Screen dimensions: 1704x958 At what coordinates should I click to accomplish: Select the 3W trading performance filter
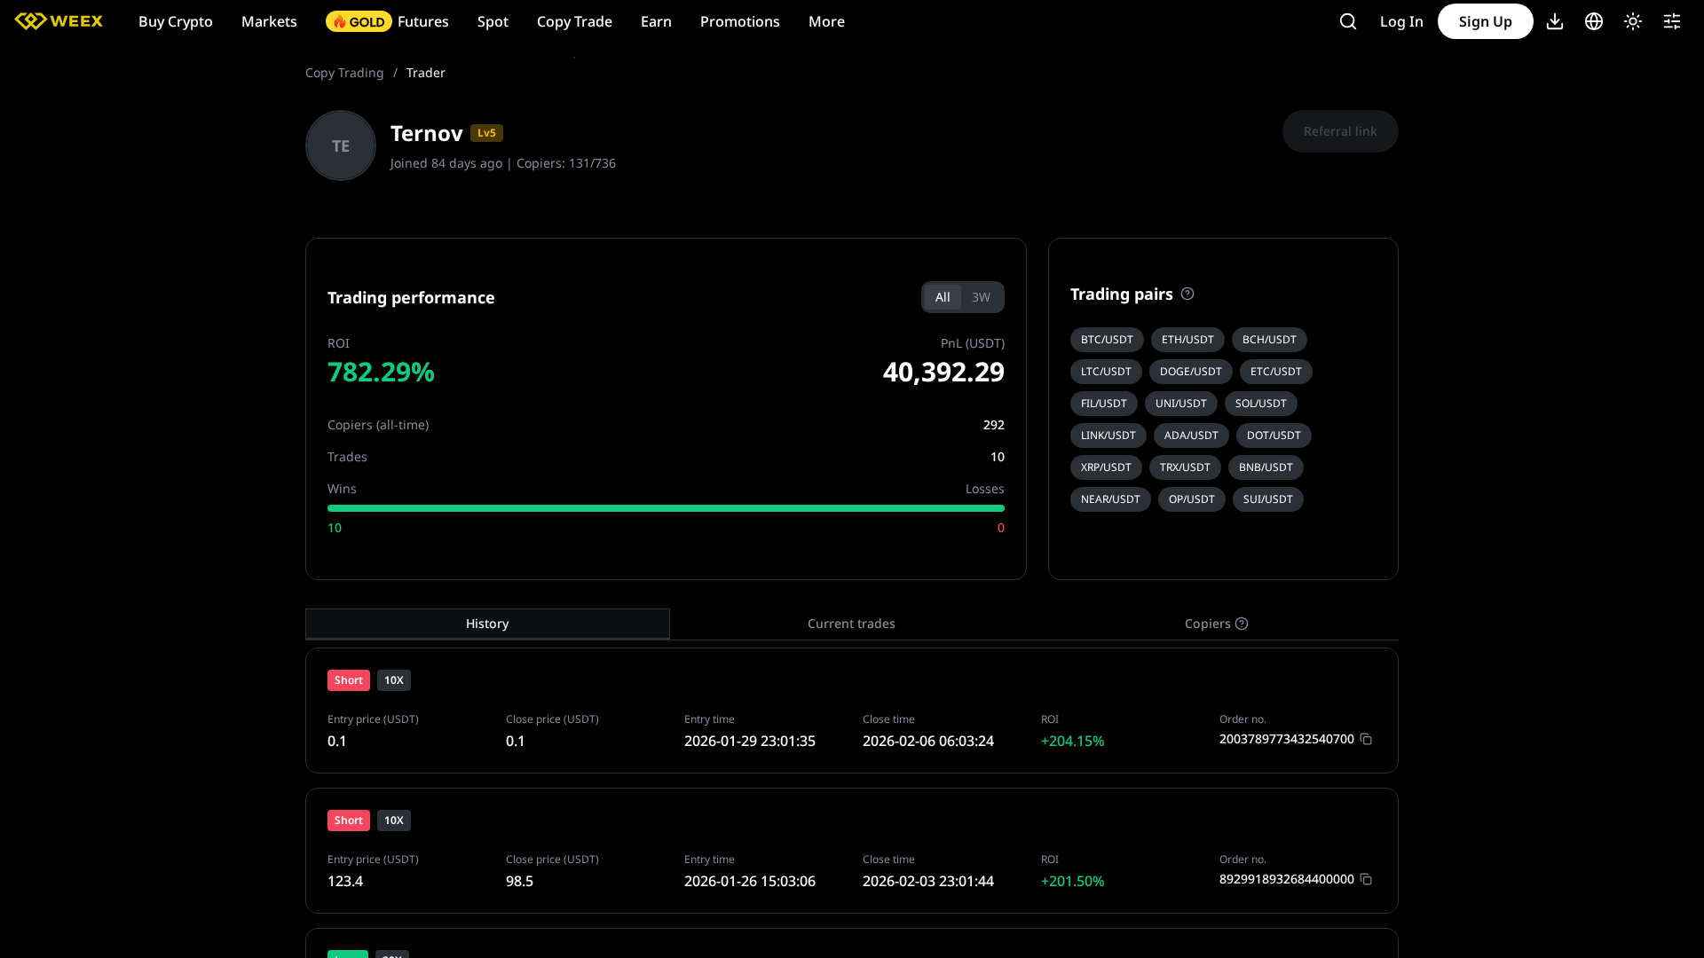[x=981, y=297]
